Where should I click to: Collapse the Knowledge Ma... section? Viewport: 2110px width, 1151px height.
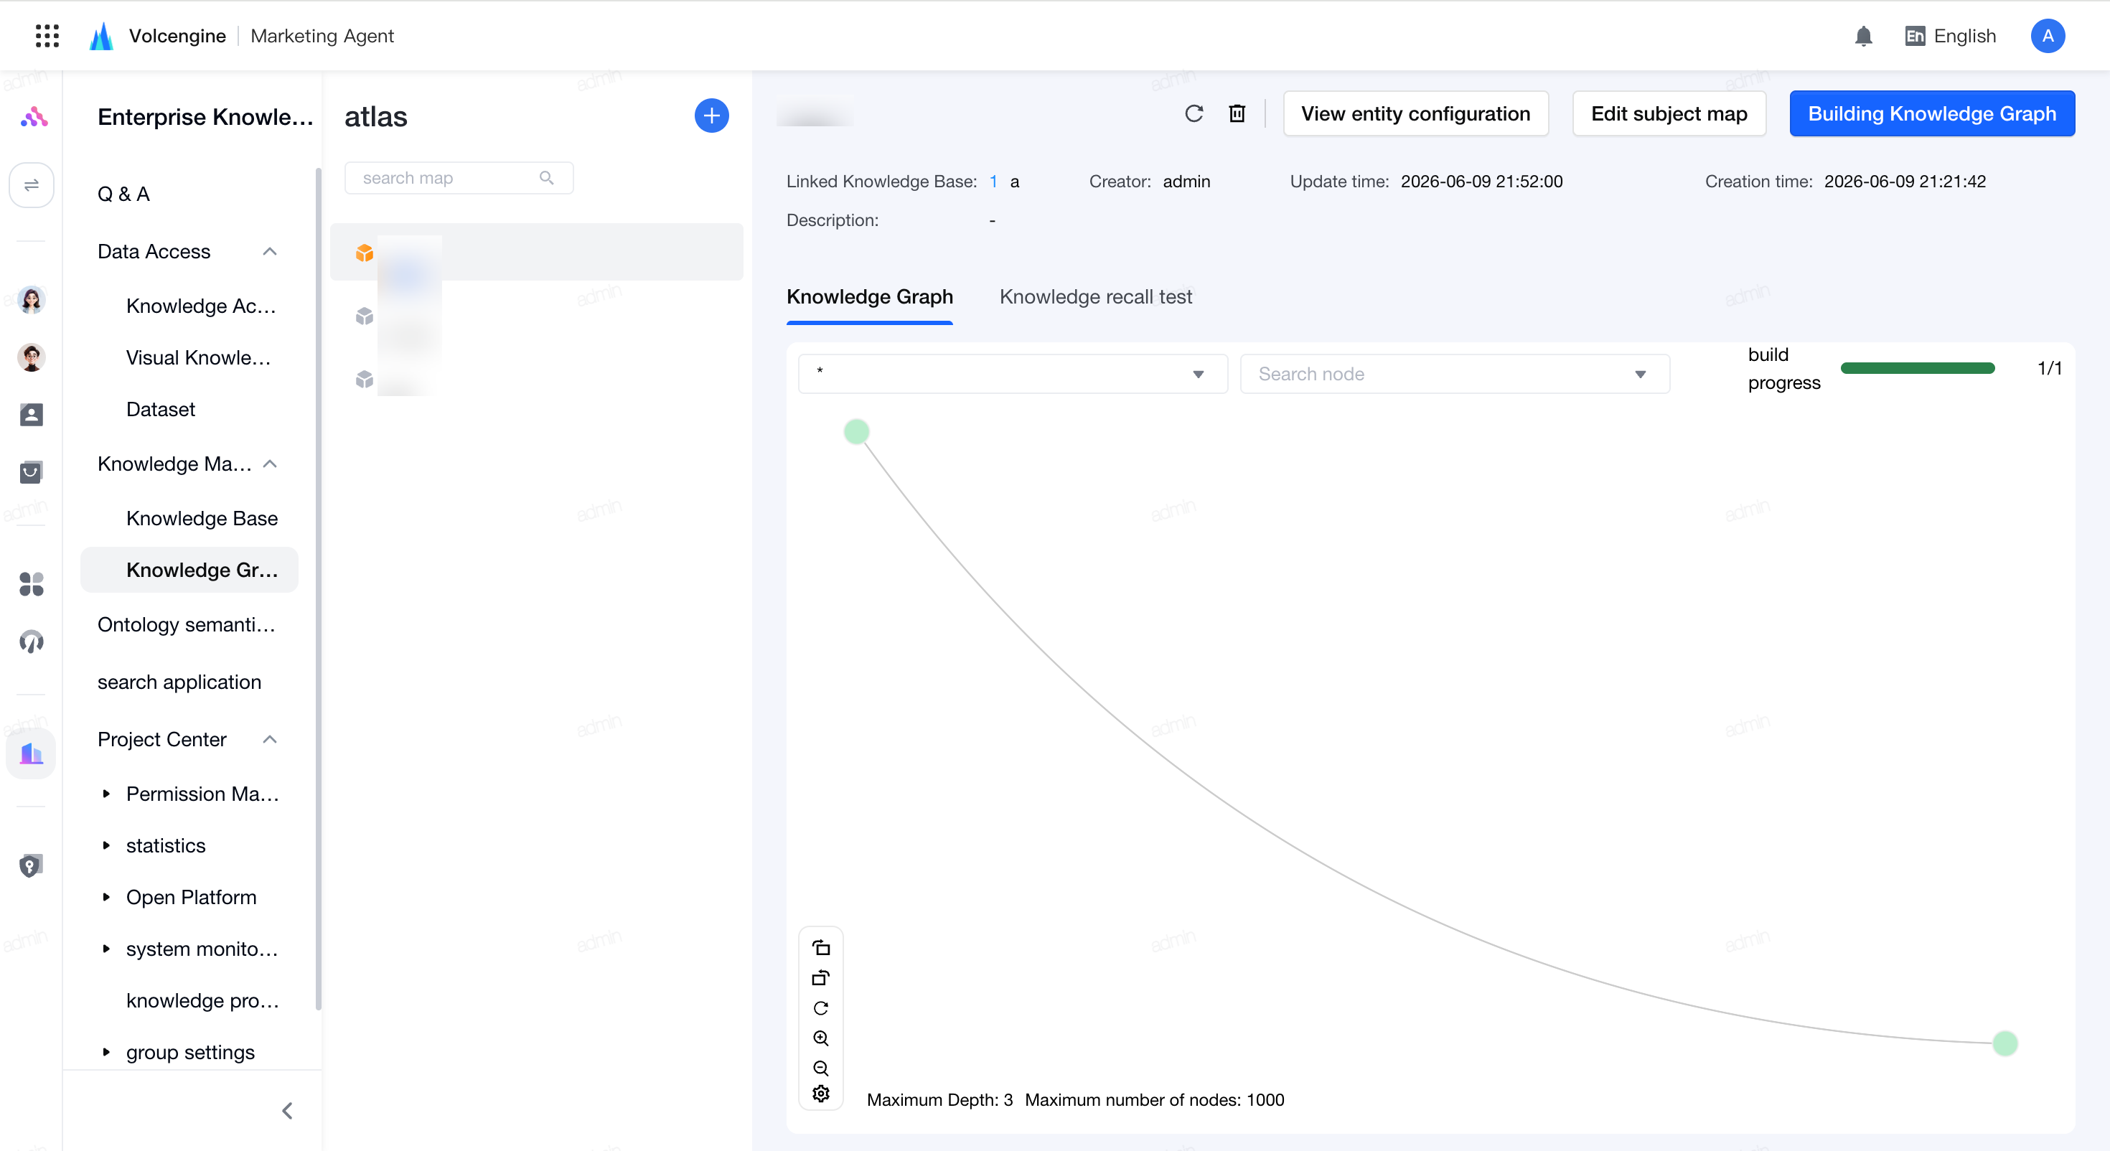[269, 464]
